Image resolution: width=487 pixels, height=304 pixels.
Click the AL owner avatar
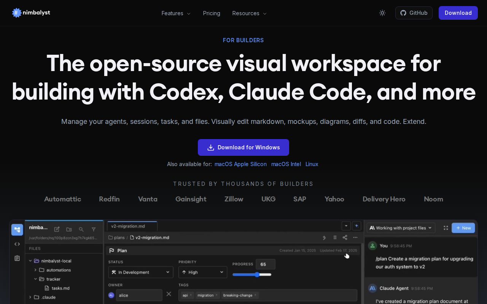111,295
